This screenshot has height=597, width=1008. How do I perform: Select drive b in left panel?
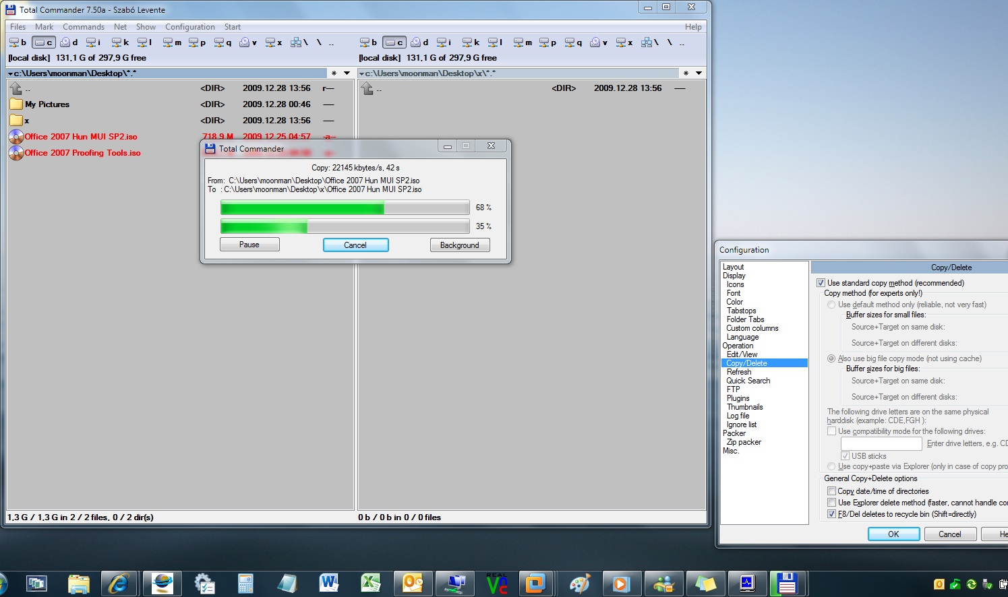coord(18,42)
